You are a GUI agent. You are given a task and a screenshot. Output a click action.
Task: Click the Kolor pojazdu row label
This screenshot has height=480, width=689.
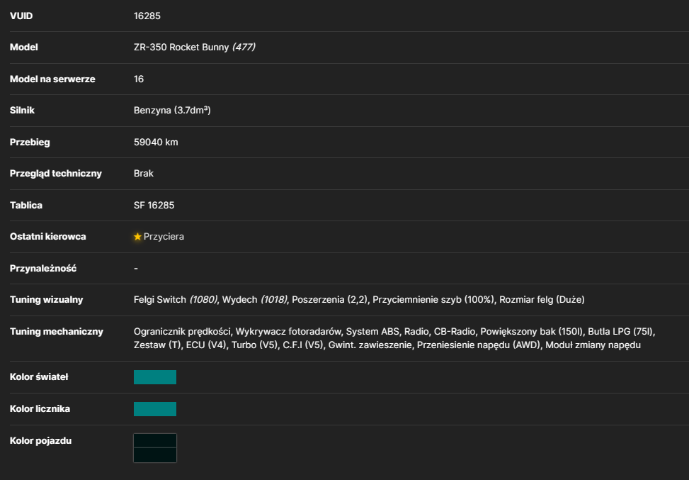(41, 441)
